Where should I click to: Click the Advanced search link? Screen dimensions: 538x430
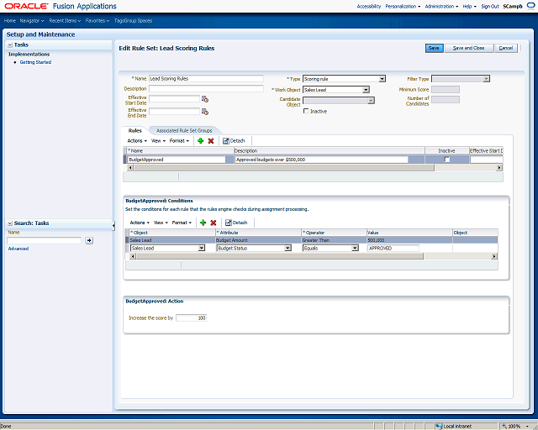18,249
